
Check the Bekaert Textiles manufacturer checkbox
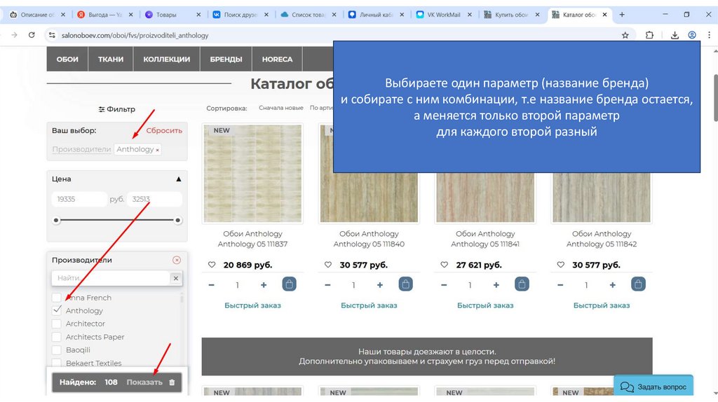pyautogui.click(x=56, y=363)
